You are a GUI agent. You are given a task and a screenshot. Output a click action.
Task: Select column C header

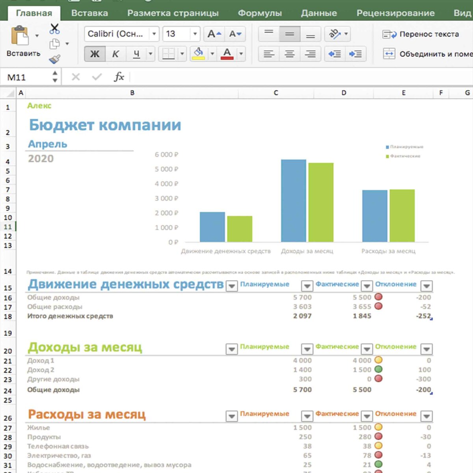click(x=276, y=93)
